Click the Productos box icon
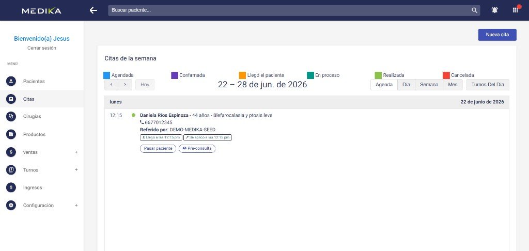This screenshot has width=529, height=251. [11, 134]
